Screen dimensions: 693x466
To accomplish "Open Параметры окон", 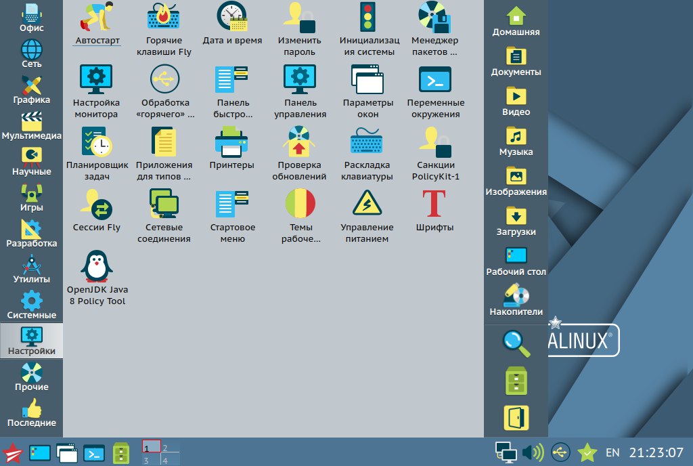I will (x=367, y=91).
